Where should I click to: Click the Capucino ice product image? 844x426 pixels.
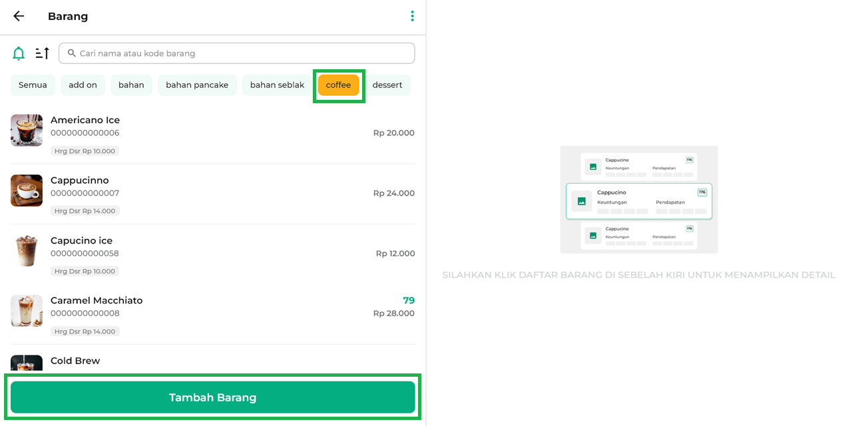[x=27, y=251]
